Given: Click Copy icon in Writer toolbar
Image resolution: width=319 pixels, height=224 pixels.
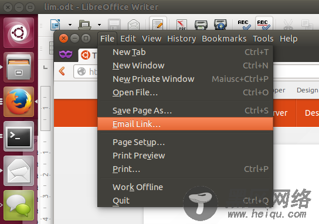Looking at the screenshot, I should (307, 25).
